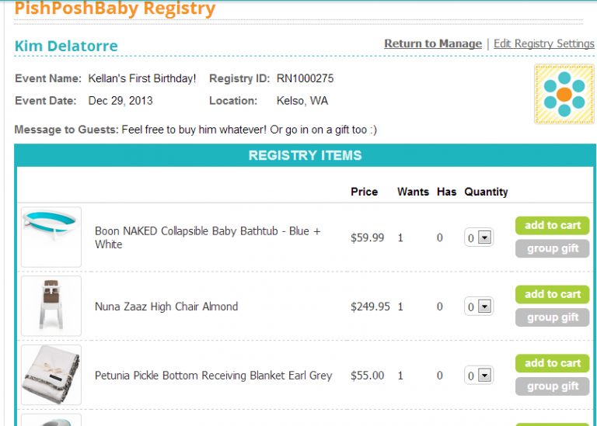This screenshot has width=597, height=426.
Task: Click Petunia Pickle Bottom Receiving Blanket title
Action: [x=214, y=376]
